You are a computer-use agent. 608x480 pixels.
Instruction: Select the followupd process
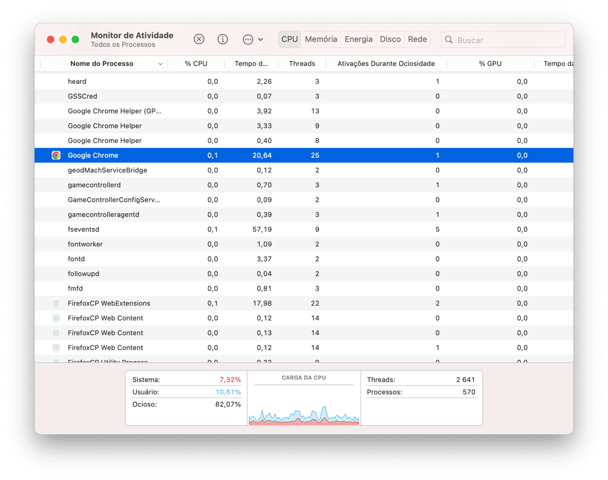pyautogui.click(x=304, y=274)
